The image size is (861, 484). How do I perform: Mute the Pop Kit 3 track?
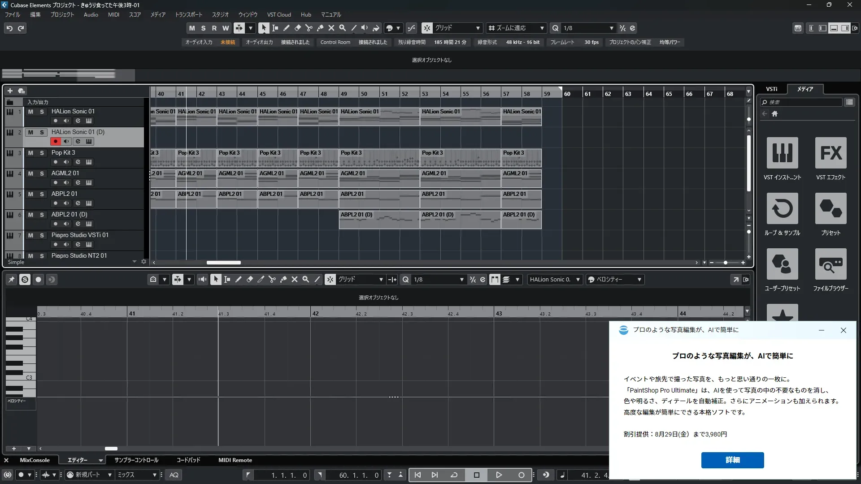click(x=30, y=153)
